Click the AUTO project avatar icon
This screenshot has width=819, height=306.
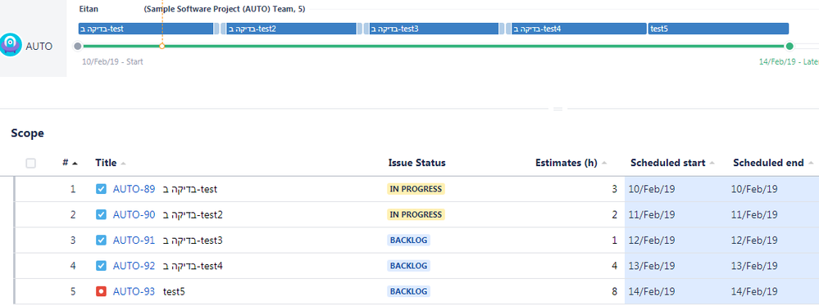click(x=11, y=45)
